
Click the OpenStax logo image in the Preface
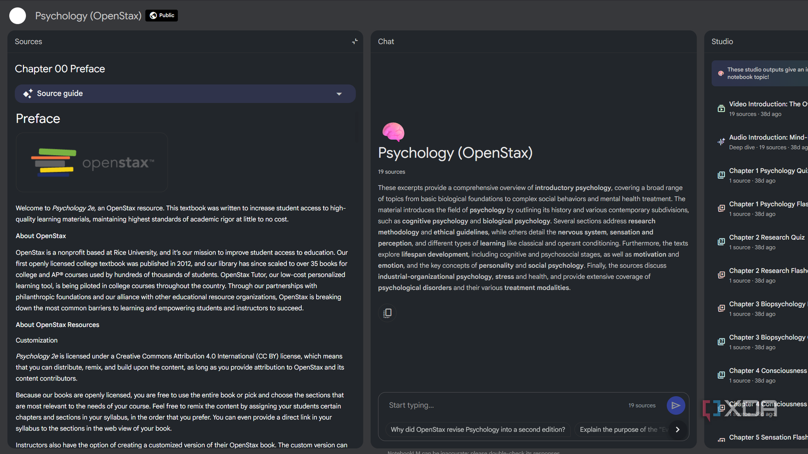(x=92, y=162)
